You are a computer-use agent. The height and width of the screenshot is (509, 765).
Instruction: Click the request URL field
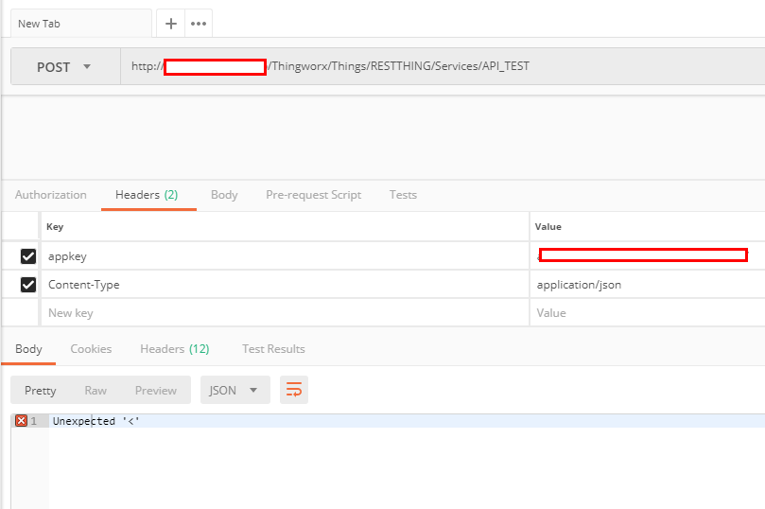click(x=443, y=66)
